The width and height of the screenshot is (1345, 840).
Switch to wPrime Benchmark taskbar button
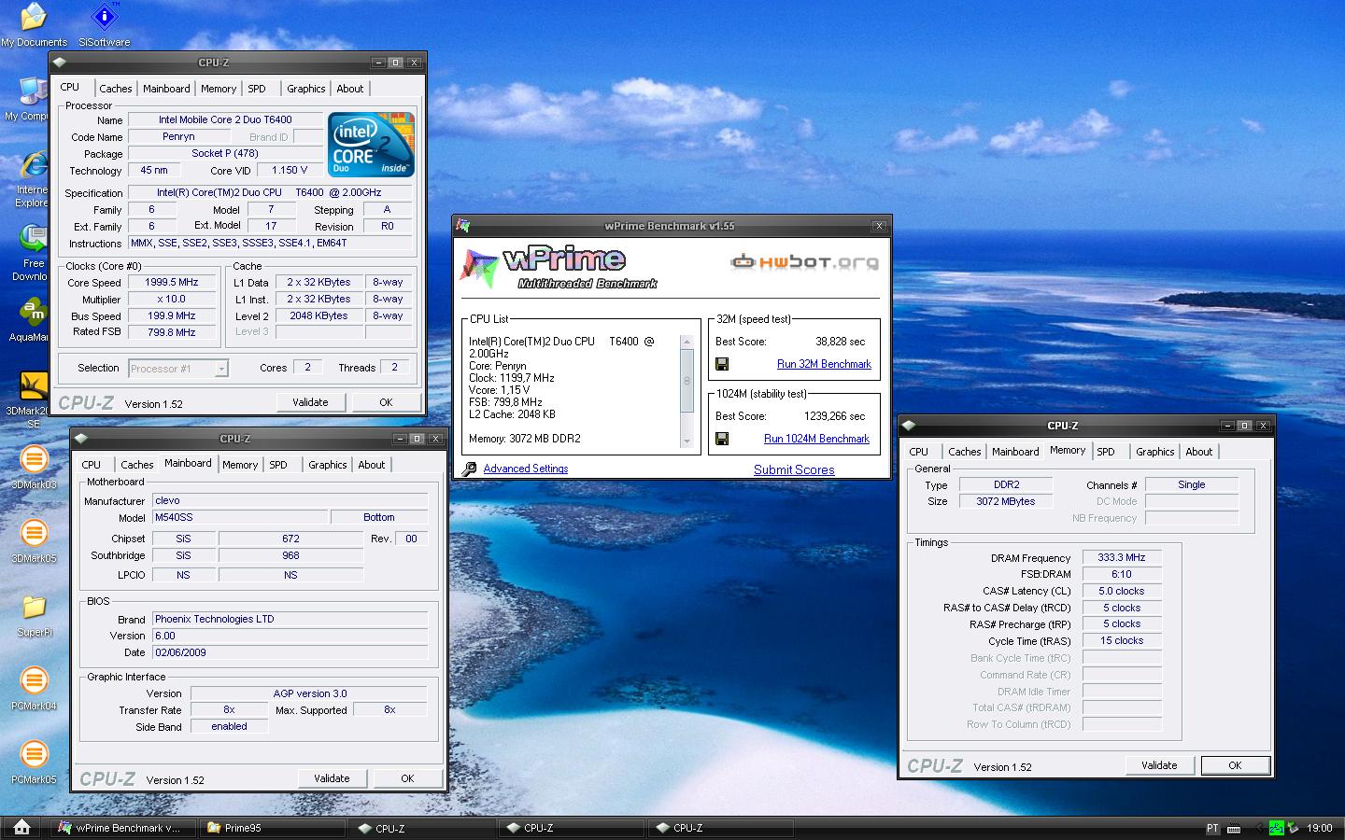124,828
